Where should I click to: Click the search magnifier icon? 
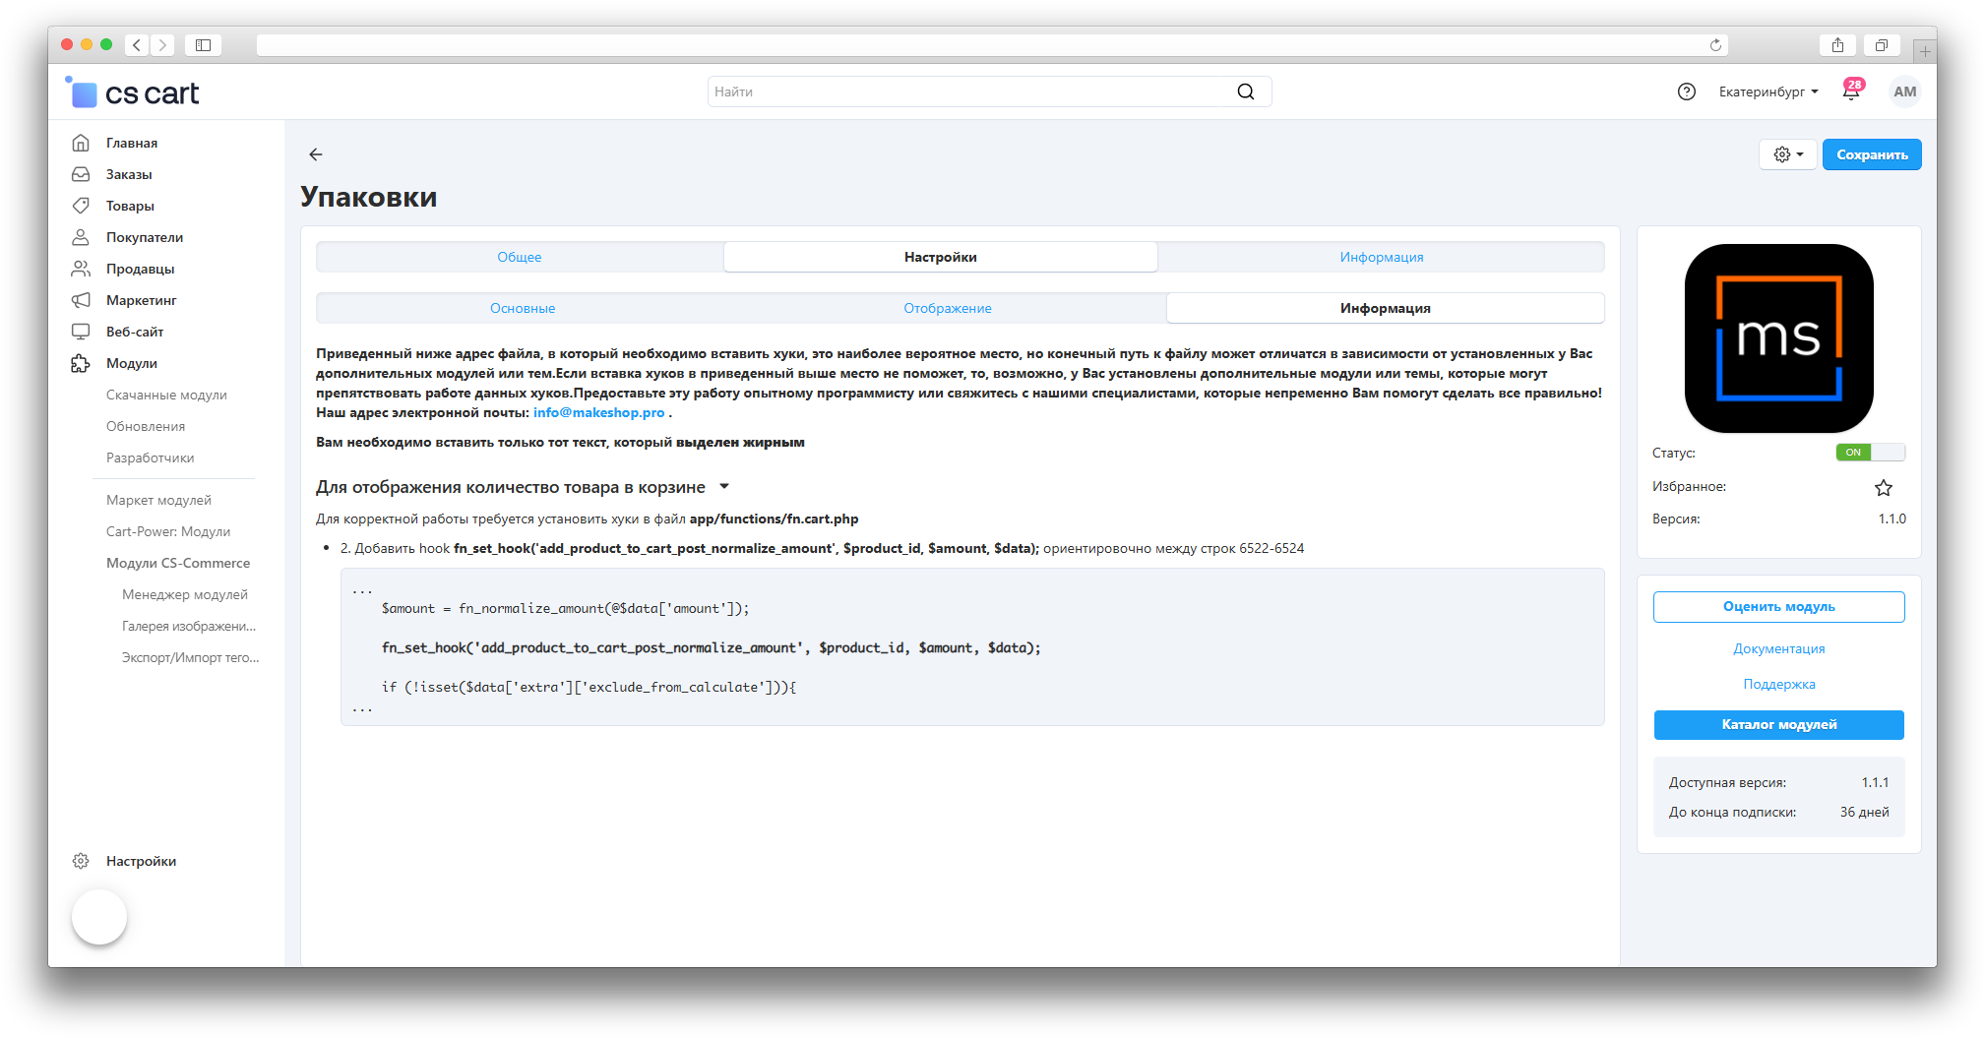[1245, 92]
